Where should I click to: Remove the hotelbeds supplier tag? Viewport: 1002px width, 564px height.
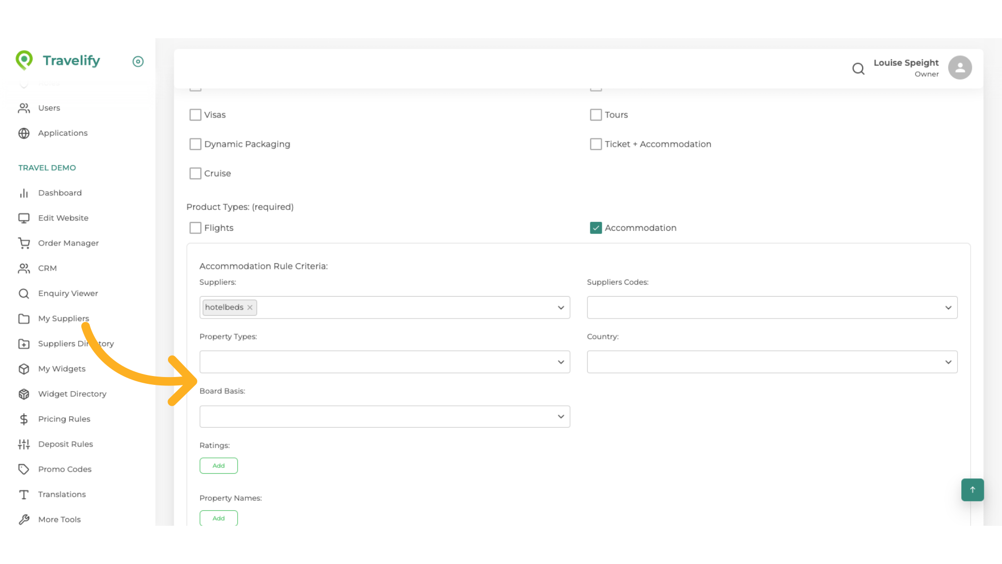249,307
